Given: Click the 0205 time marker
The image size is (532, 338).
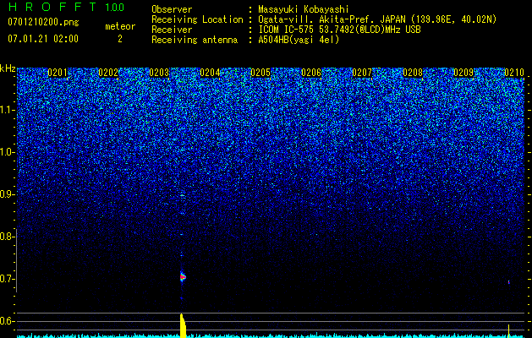Looking at the screenshot, I should tap(261, 73).
